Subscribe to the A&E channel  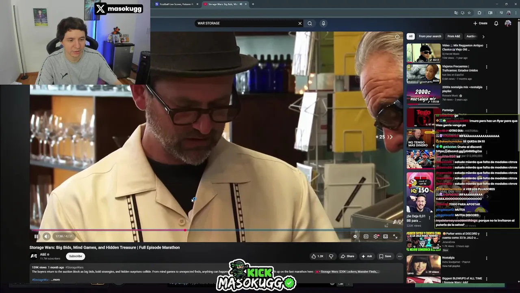point(76,256)
